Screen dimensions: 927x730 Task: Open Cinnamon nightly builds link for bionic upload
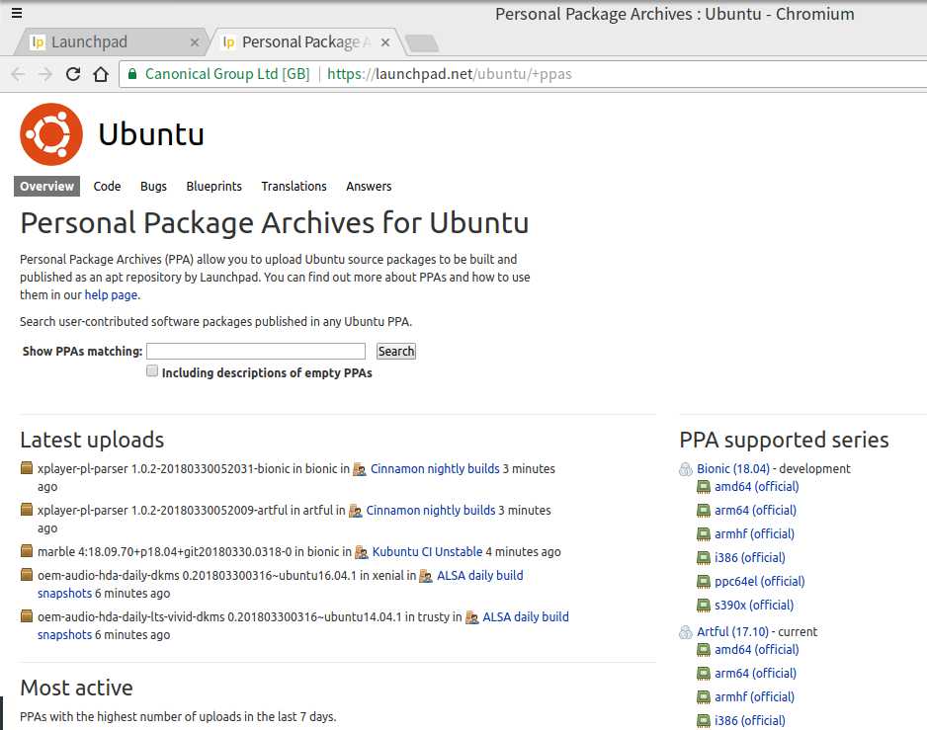click(x=435, y=469)
